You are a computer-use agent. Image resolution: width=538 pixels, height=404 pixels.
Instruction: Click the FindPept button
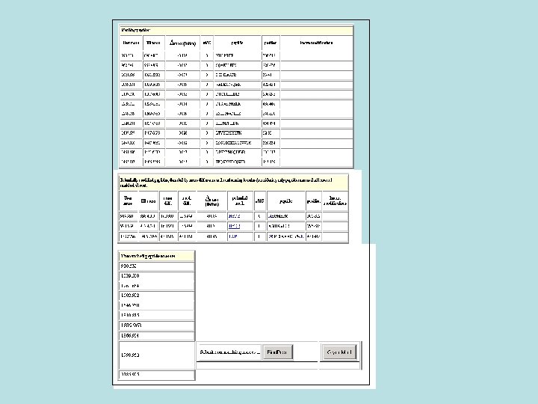[x=277, y=352]
